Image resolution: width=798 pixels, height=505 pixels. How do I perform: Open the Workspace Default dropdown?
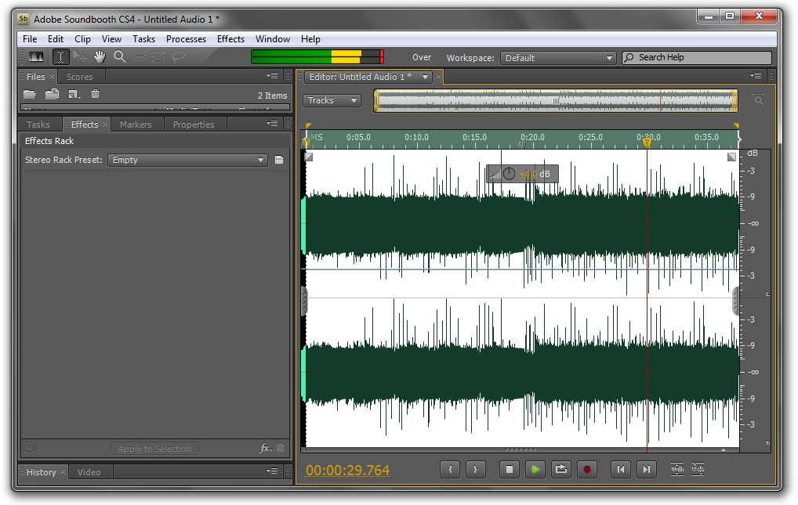[x=558, y=58]
